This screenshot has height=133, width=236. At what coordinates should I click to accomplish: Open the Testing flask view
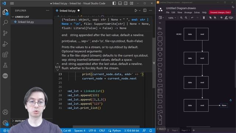5,65
